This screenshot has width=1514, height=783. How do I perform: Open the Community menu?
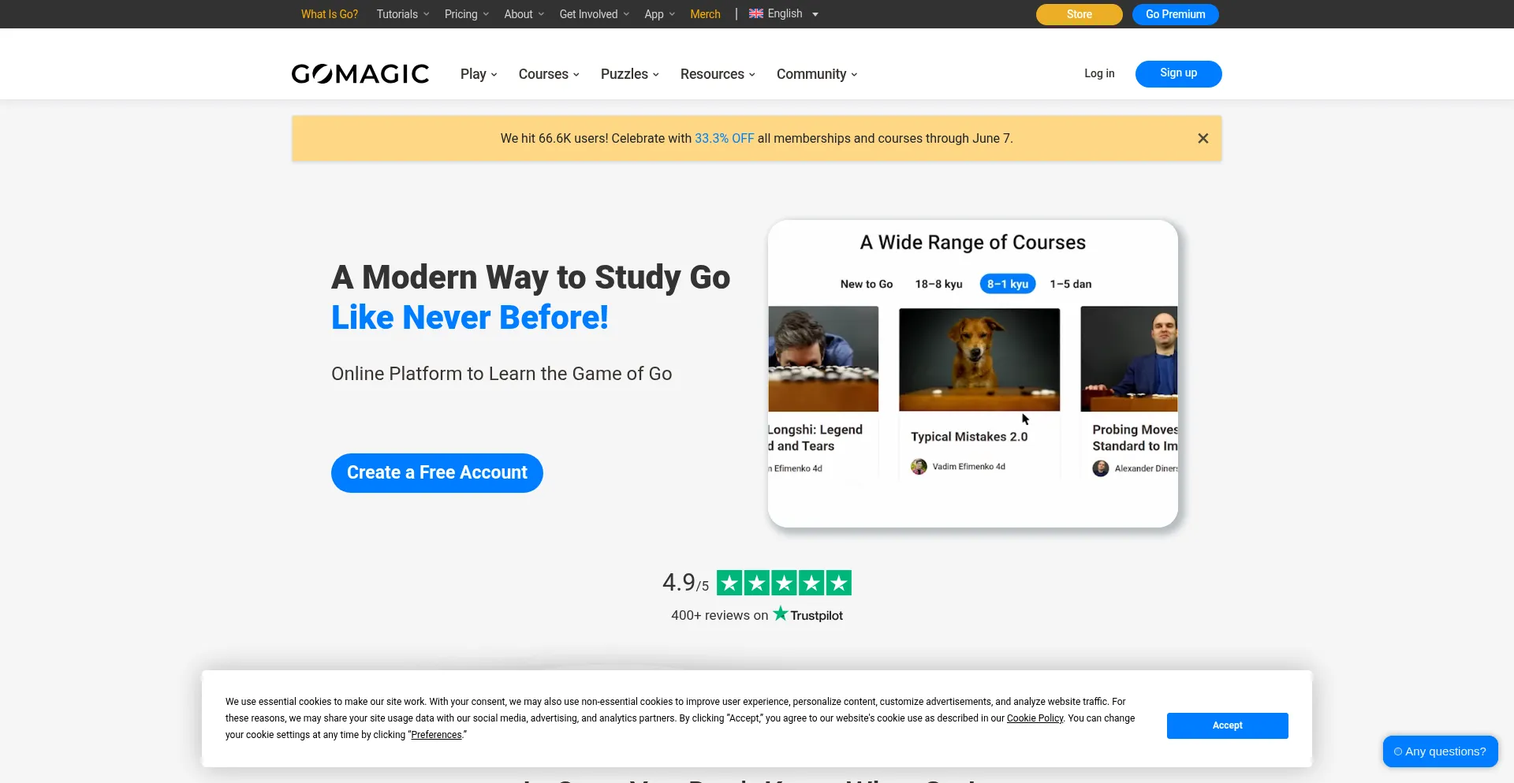point(817,74)
